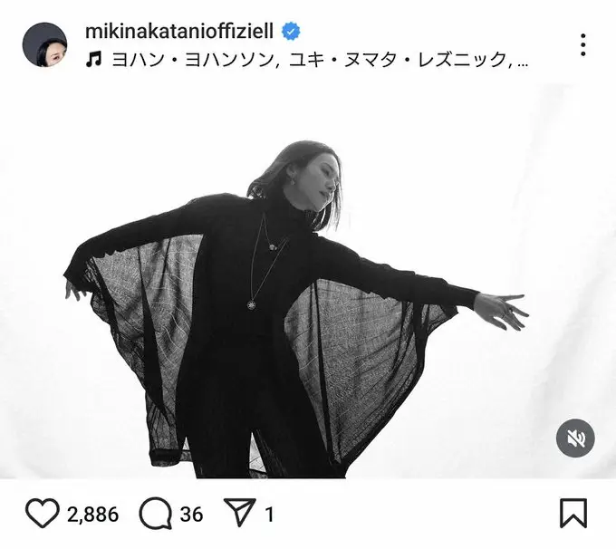Share the post using paper plane icon
Image resolution: width=616 pixels, height=549 pixels.
[x=240, y=513]
